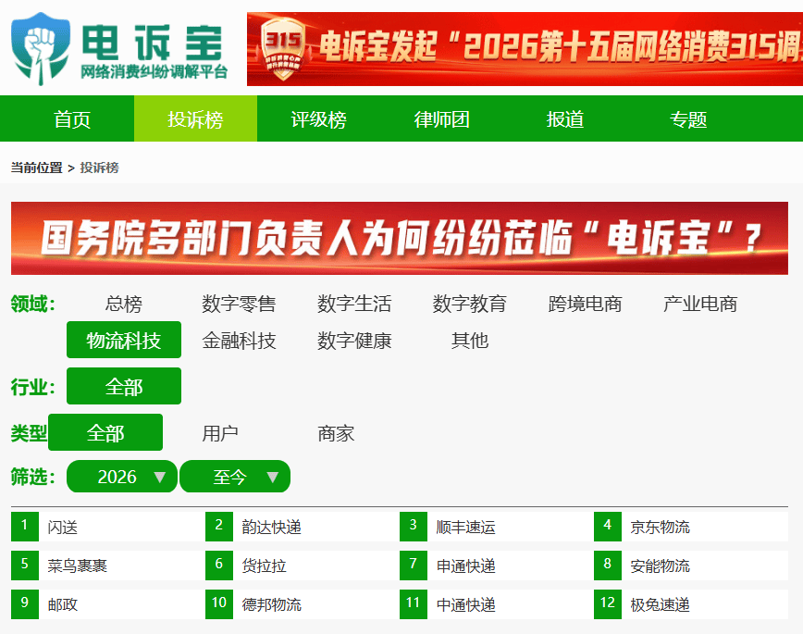Image resolution: width=803 pixels, height=634 pixels.
Task: Open the rank 4 京东物流 entry
Action: pos(691,527)
